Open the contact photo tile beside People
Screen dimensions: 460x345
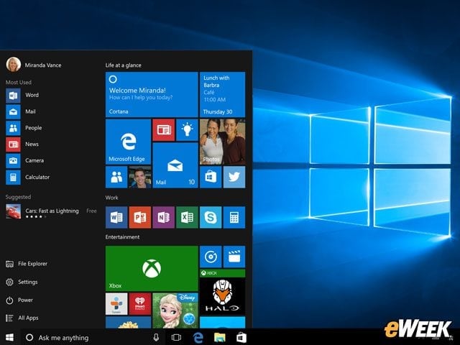click(x=140, y=177)
